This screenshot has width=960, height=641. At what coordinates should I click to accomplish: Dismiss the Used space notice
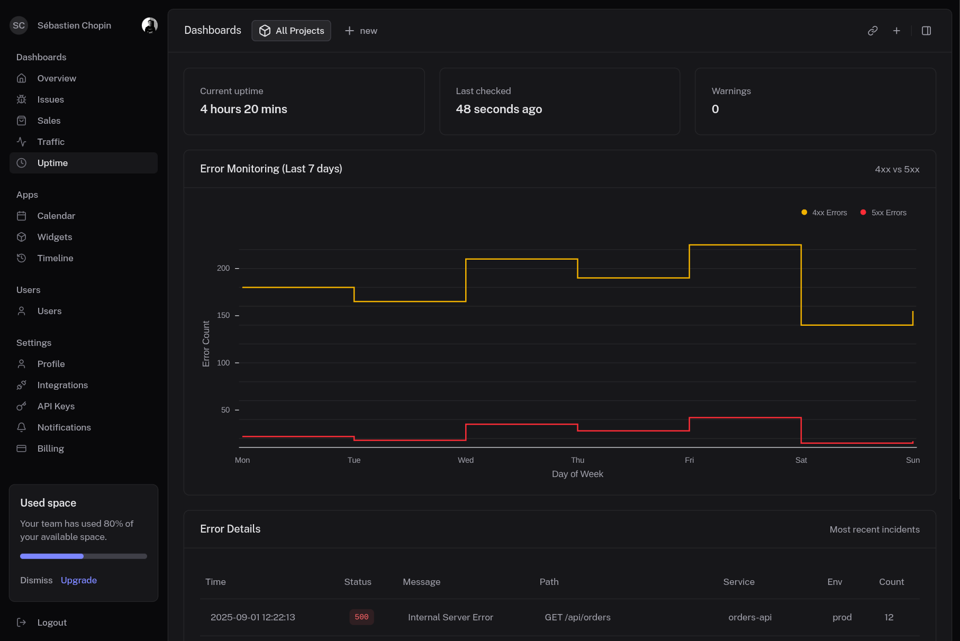click(x=37, y=580)
